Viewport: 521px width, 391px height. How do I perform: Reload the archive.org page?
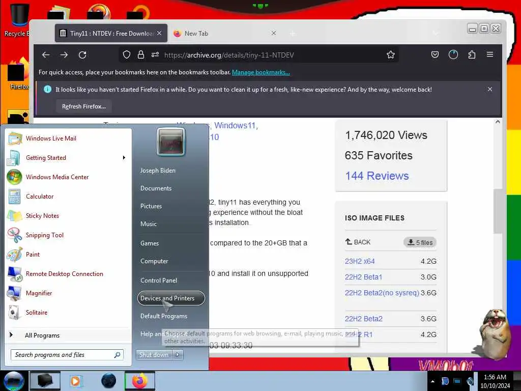click(x=82, y=55)
